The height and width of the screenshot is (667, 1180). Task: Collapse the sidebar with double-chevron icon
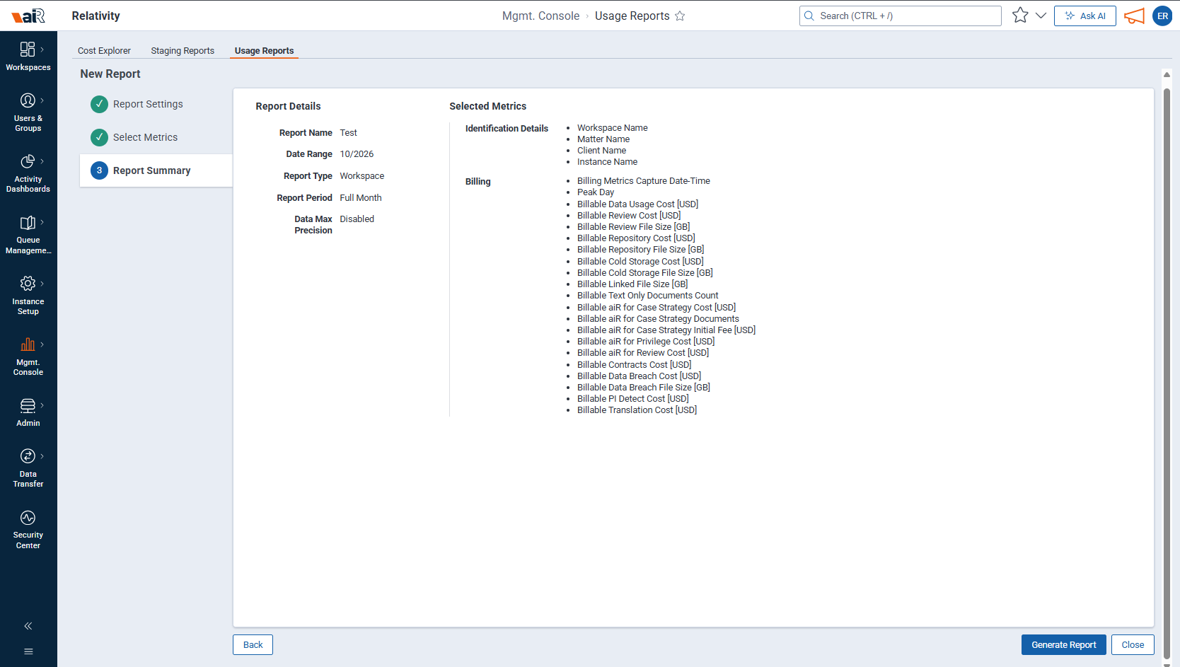28,626
